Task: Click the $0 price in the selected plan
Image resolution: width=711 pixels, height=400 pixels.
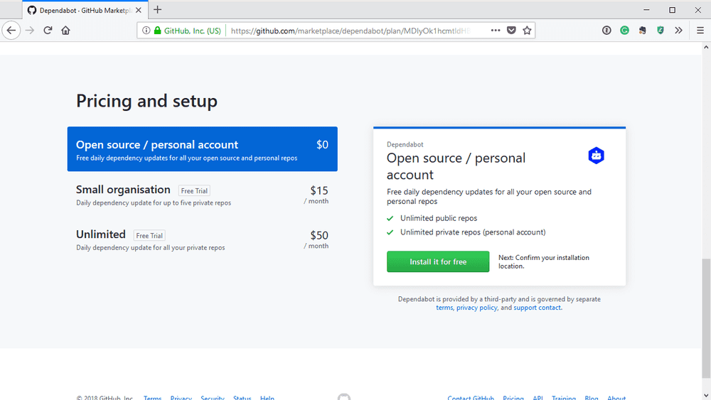Action: [x=322, y=144]
